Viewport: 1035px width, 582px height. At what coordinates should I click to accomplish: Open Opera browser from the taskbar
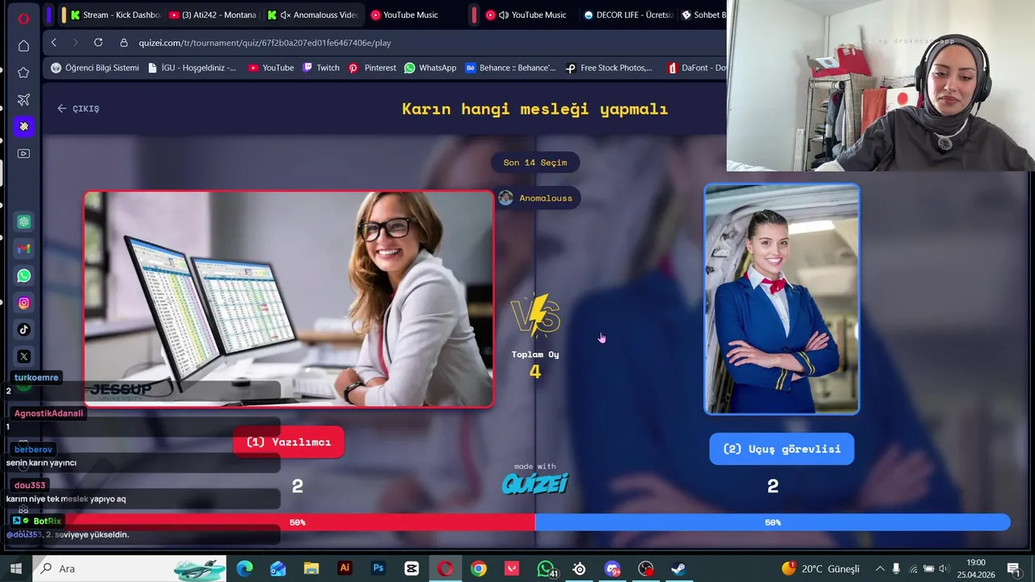tap(445, 568)
